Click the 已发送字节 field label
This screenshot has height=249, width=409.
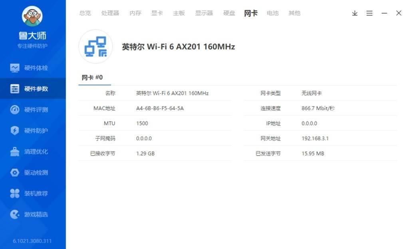point(268,153)
